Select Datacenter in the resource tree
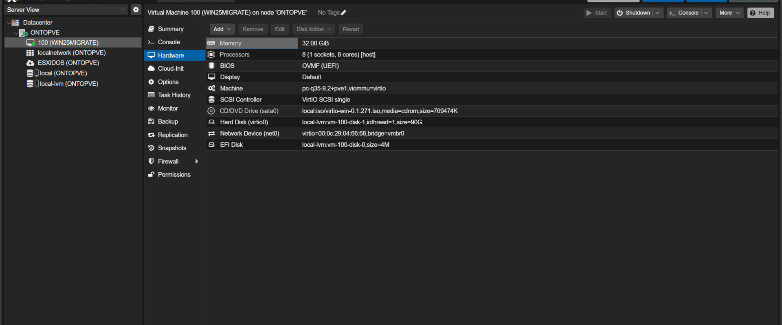 (37, 23)
